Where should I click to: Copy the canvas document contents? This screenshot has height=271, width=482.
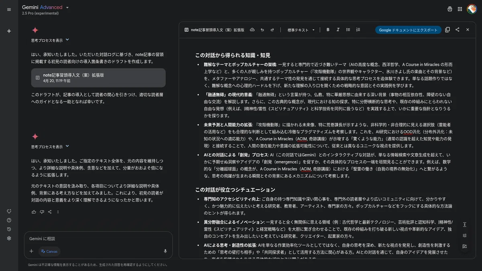(447, 30)
